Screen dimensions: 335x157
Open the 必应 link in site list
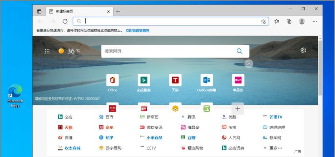(65, 117)
